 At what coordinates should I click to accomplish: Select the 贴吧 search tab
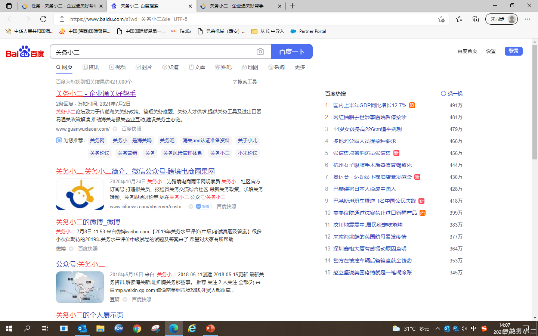click(x=223, y=67)
